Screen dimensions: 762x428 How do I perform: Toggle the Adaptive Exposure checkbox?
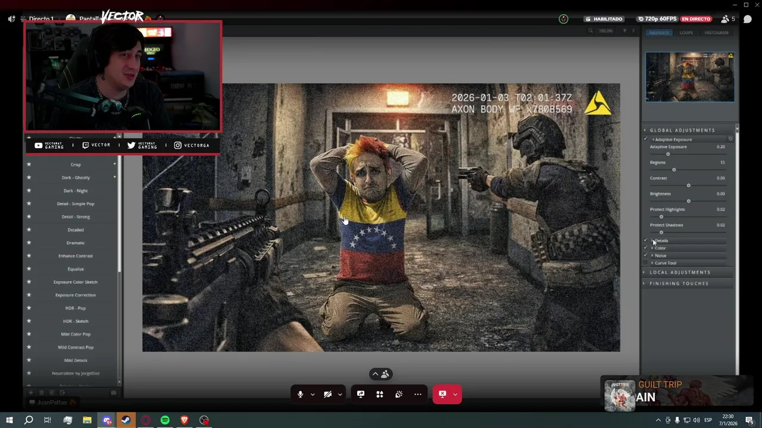(645, 139)
